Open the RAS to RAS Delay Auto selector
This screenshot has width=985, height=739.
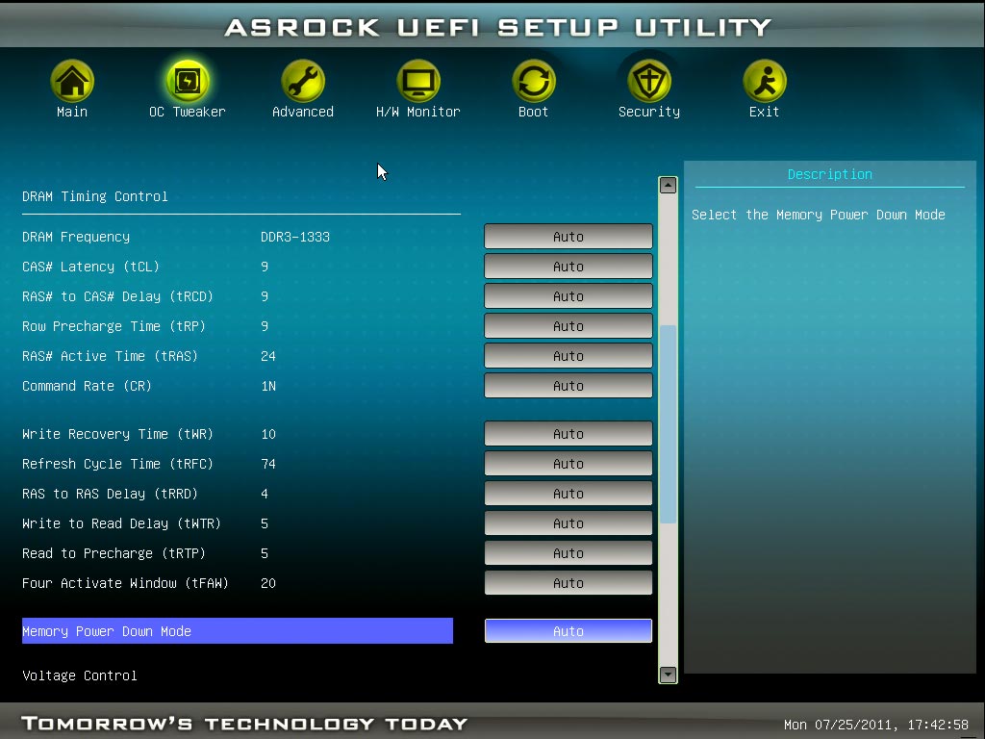[568, 494]
